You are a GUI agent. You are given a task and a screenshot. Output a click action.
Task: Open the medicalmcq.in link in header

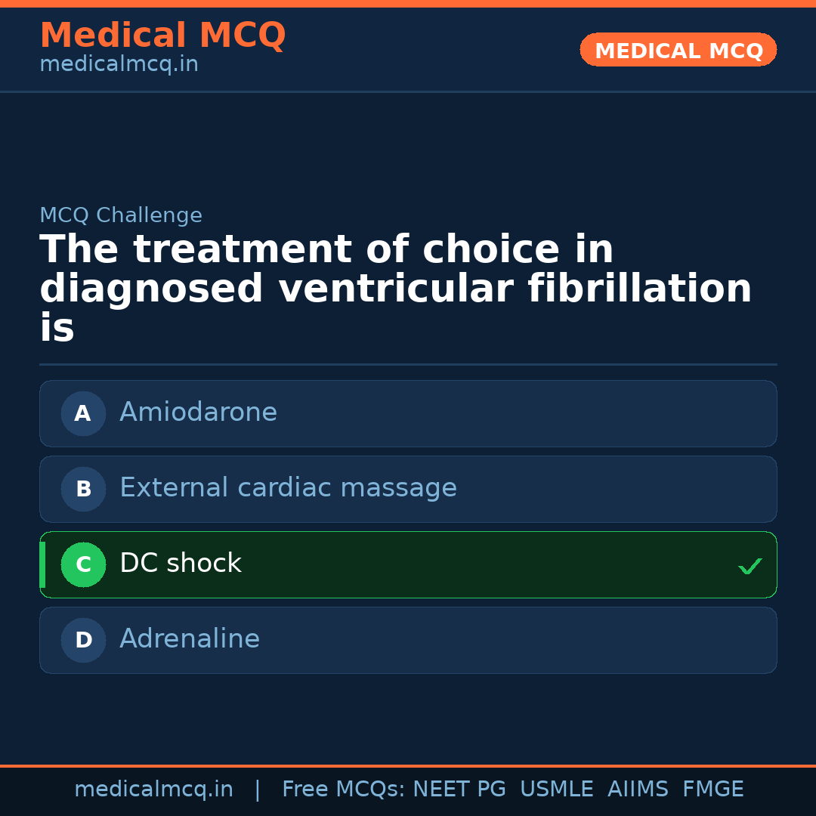click(x=119, y=65)
